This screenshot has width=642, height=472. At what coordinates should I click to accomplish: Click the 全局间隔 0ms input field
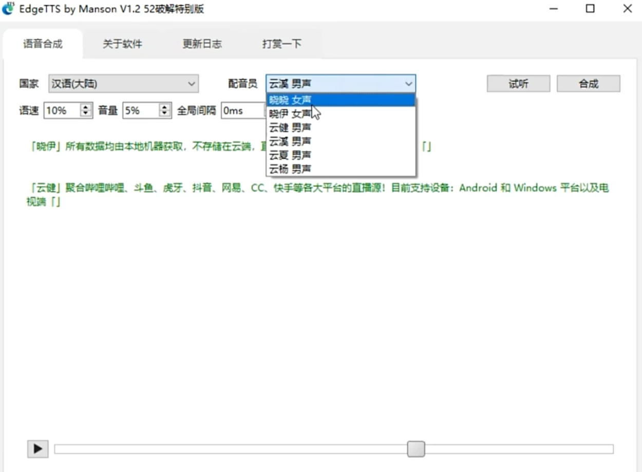pos(243,110)
